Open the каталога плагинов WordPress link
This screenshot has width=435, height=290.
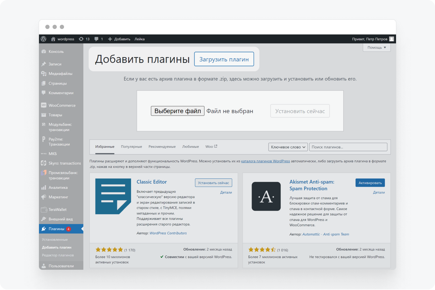pos(266,161)
